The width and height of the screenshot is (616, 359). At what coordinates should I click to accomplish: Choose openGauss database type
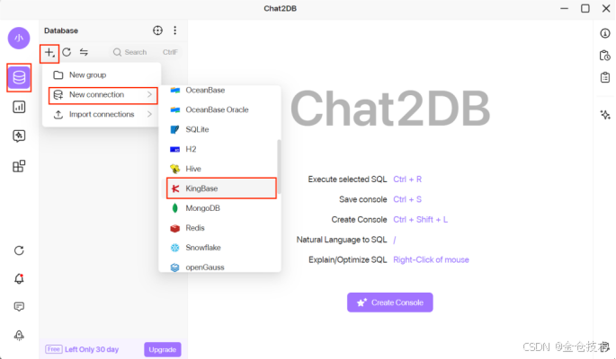pos(219,267)
